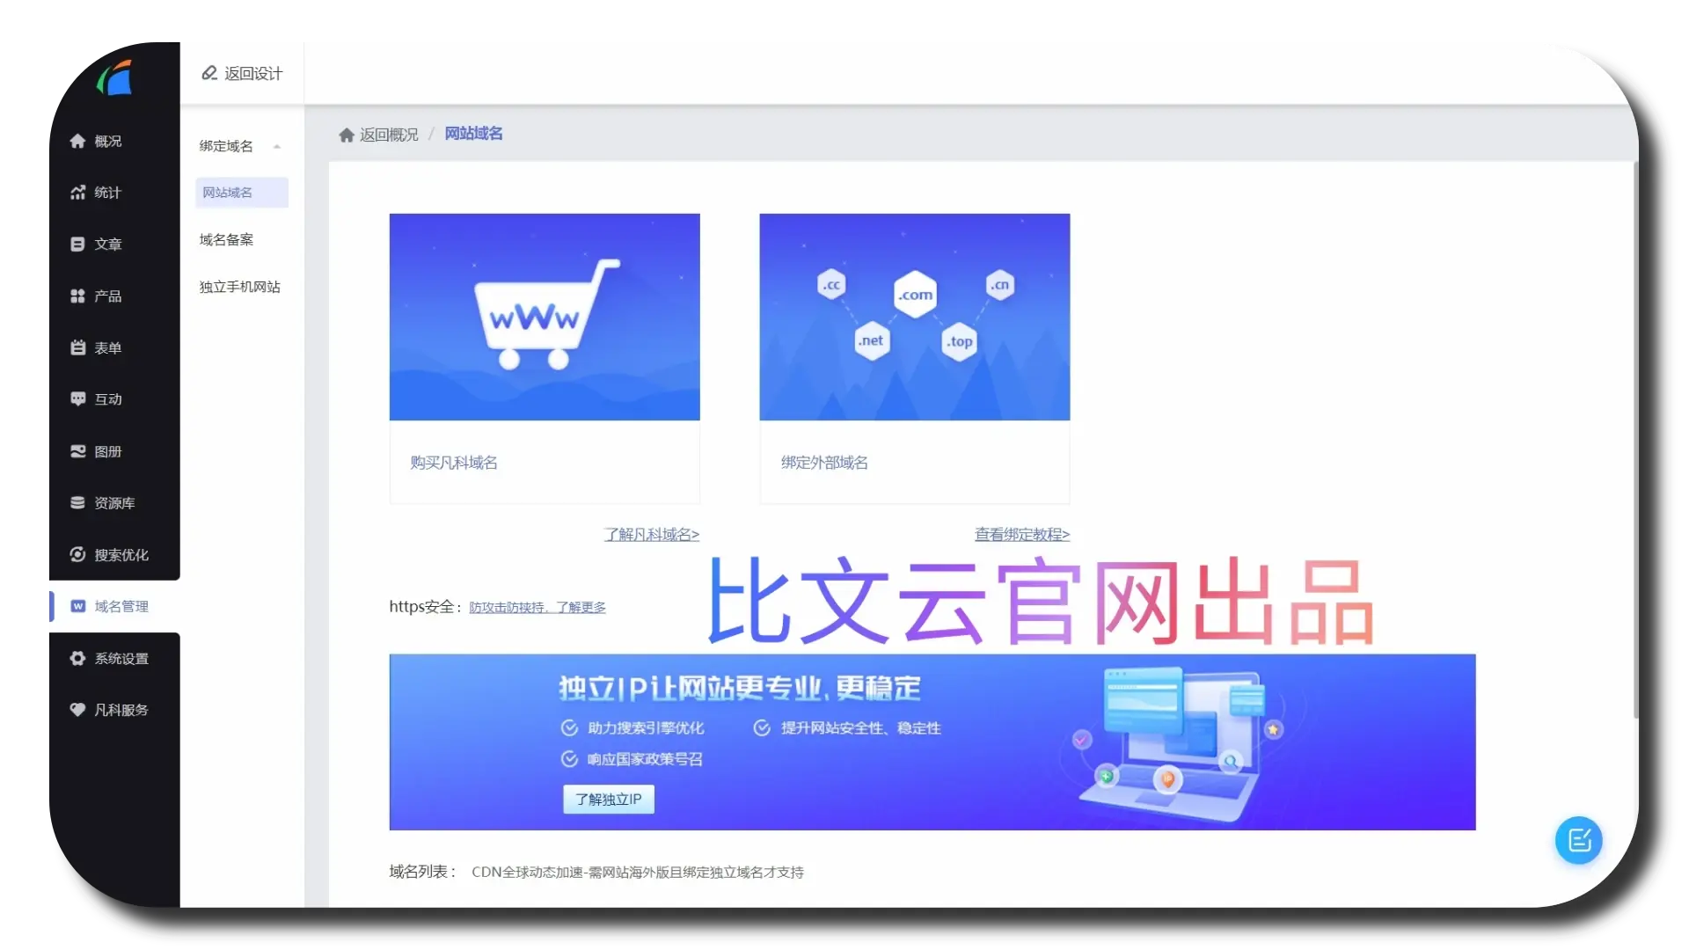Click the https安全 label

point(426,607)
